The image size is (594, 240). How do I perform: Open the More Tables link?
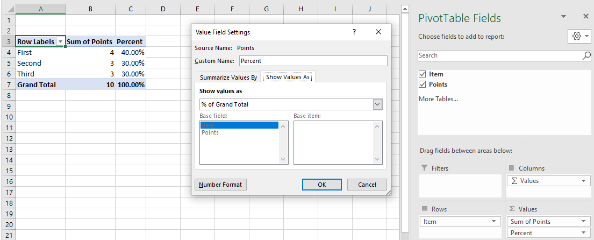tap(438, 99)
